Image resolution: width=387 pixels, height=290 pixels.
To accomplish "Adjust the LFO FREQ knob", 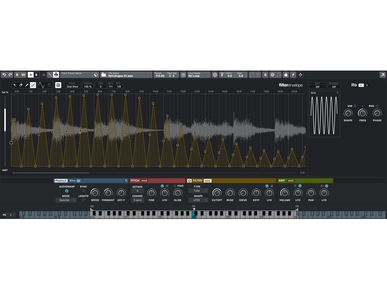I will 362,113.
